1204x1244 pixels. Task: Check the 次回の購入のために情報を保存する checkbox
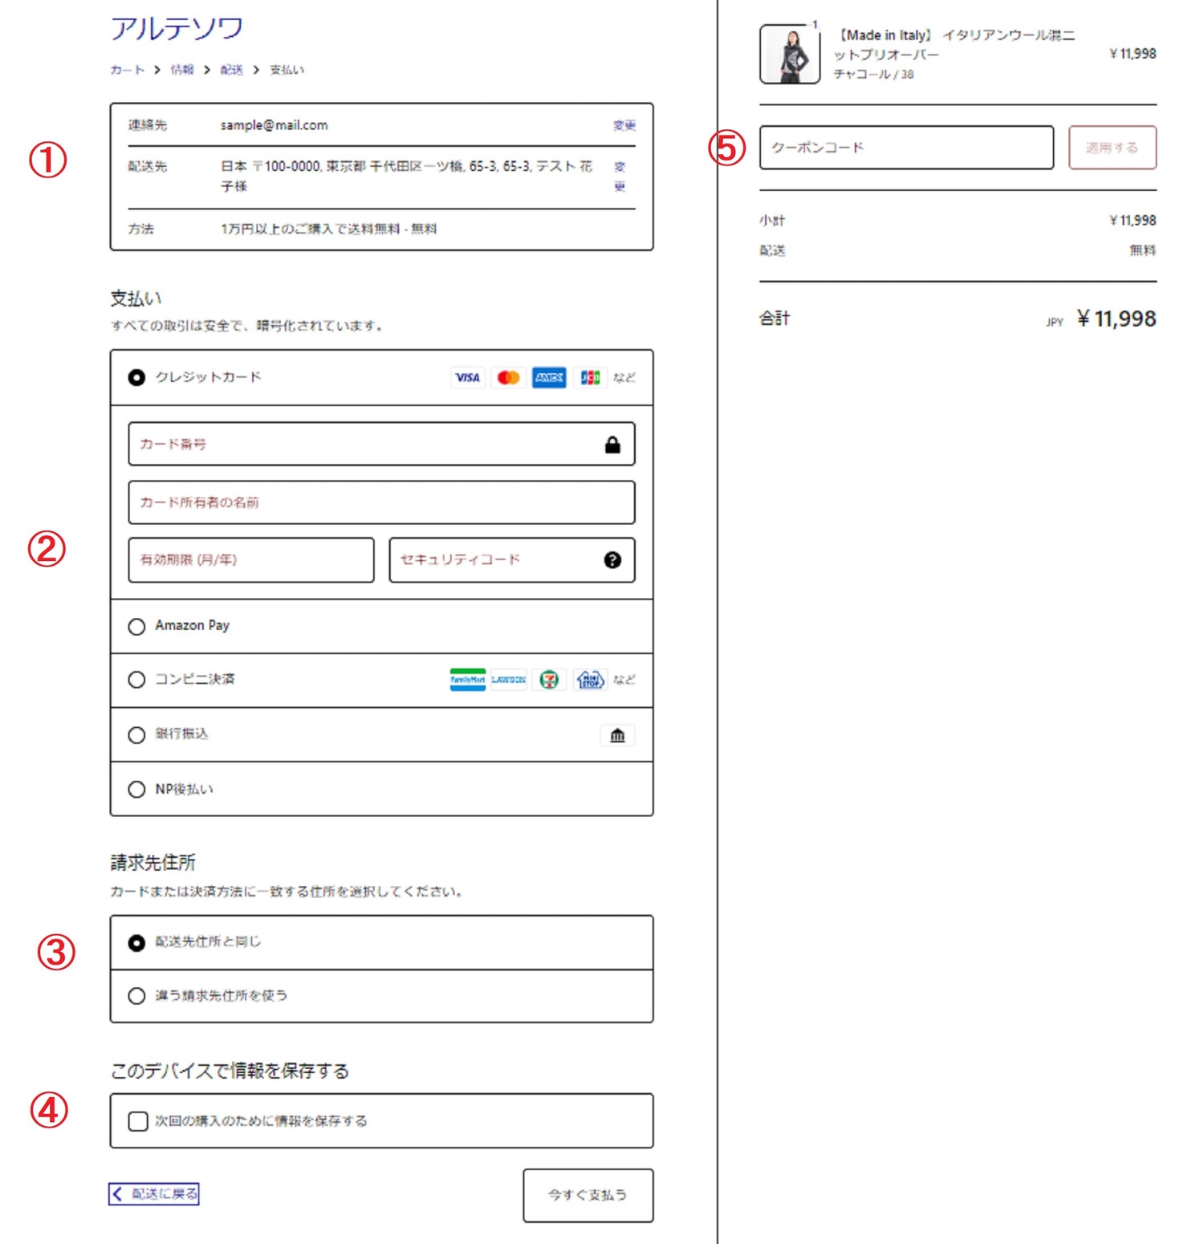click(138, 1121)
